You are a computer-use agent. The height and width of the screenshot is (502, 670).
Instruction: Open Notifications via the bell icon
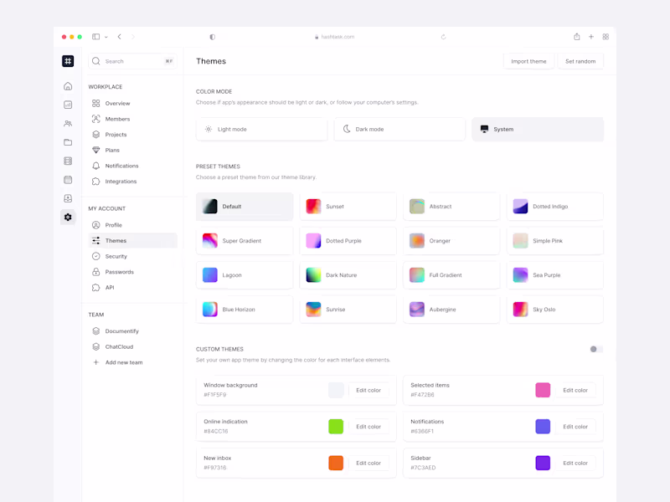(95, 166)
